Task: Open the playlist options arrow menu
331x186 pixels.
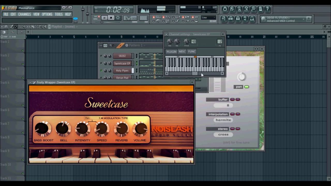Action: [x=2, y=26]
